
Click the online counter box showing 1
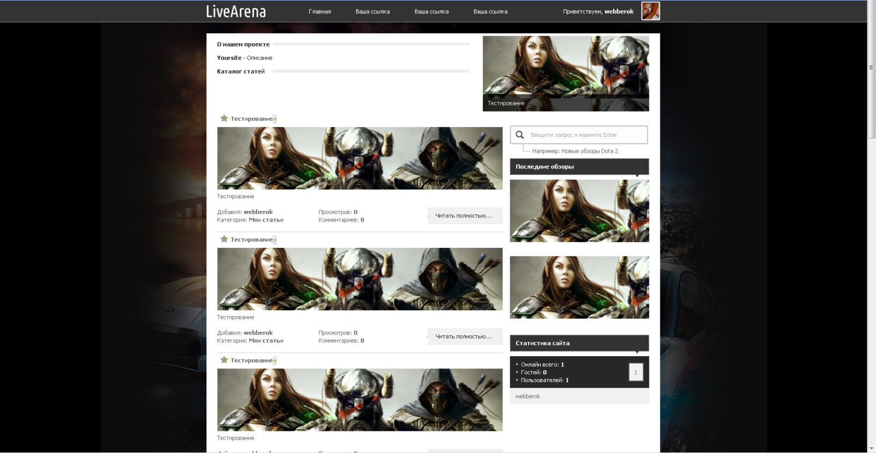click(x=635, y=372)
